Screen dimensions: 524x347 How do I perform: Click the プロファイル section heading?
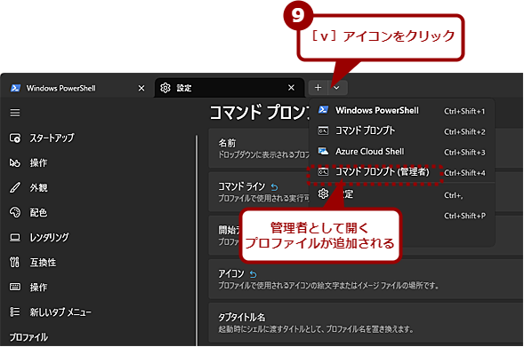(x=28, y=337)
